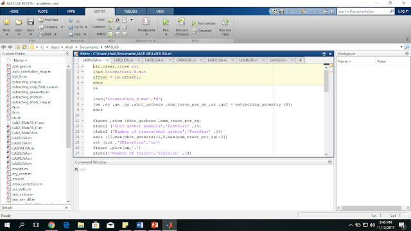Switch to the APPS ribbon tab

click(71, 12)
